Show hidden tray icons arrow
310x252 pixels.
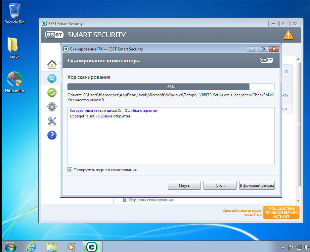coord(283,247)
